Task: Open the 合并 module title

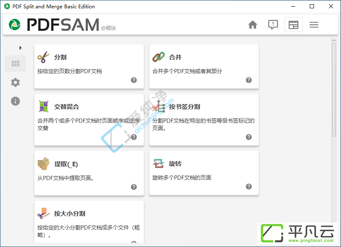Action: [x=175, y=57]
